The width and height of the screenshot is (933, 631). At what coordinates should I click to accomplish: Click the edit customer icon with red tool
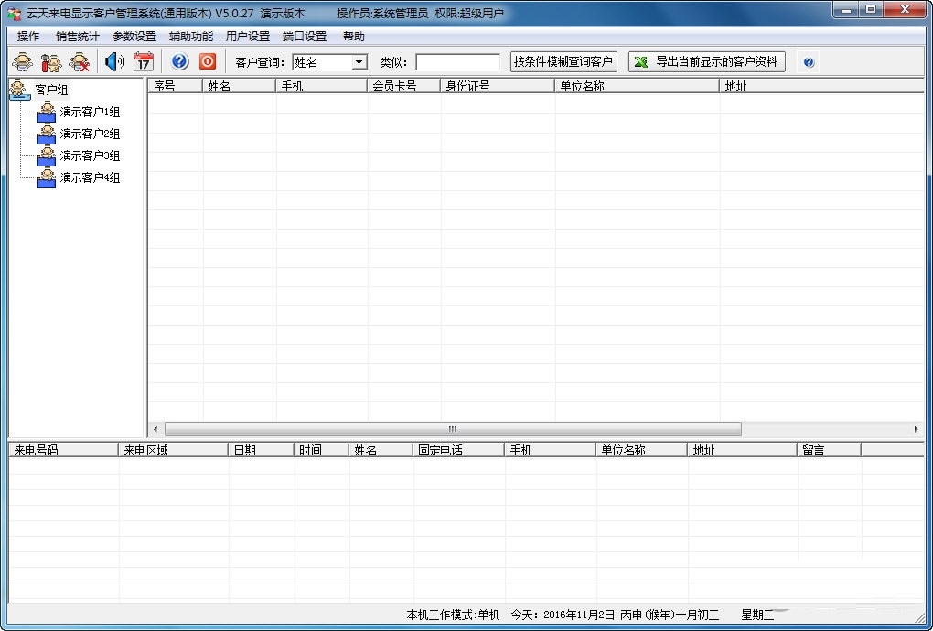pyautogui.click(x=51, y=62)
